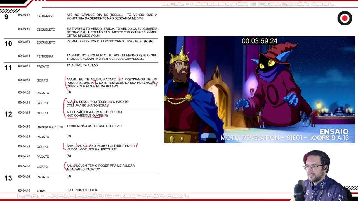This screenshot has height=201, width=358.
Task: Select loop number 13 in the script
Action: (x=8, y=178)
